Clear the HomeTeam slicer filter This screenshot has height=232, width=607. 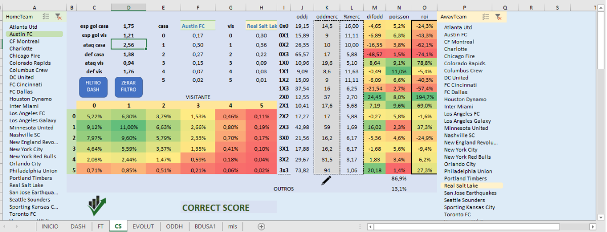click(x=59, y=17)
